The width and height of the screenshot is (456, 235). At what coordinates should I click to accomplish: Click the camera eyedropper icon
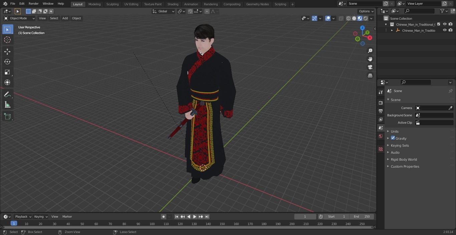click(x=450, y=108)
